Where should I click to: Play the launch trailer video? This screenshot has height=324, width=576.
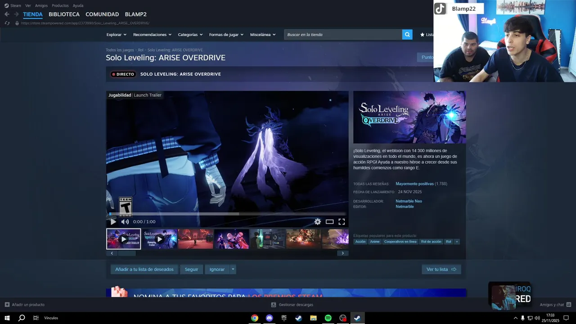click(113, 221)
